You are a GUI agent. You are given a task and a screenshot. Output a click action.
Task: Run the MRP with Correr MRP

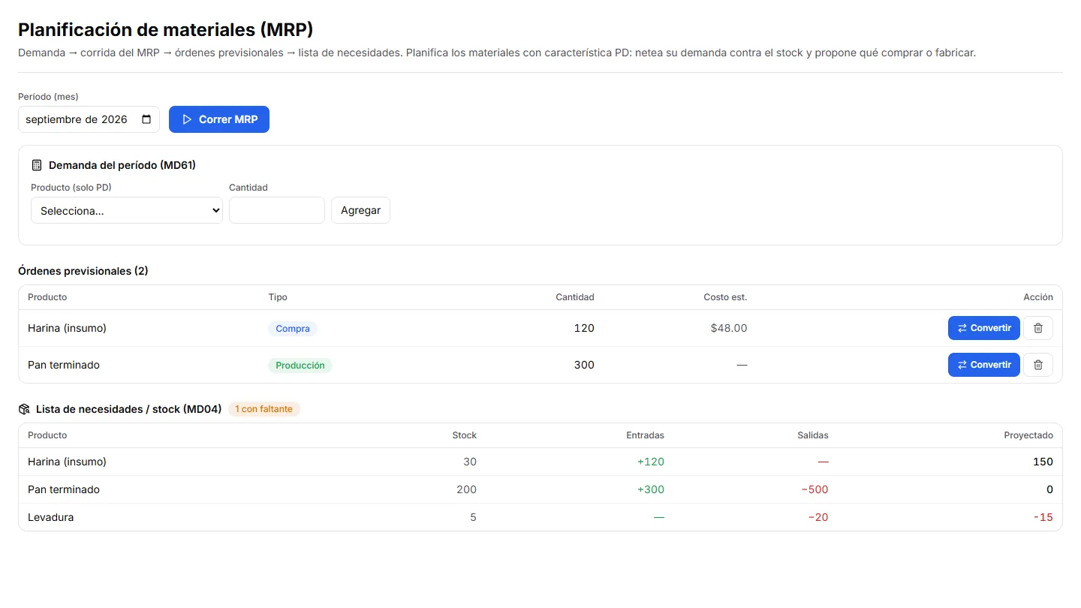pos(219,119)
